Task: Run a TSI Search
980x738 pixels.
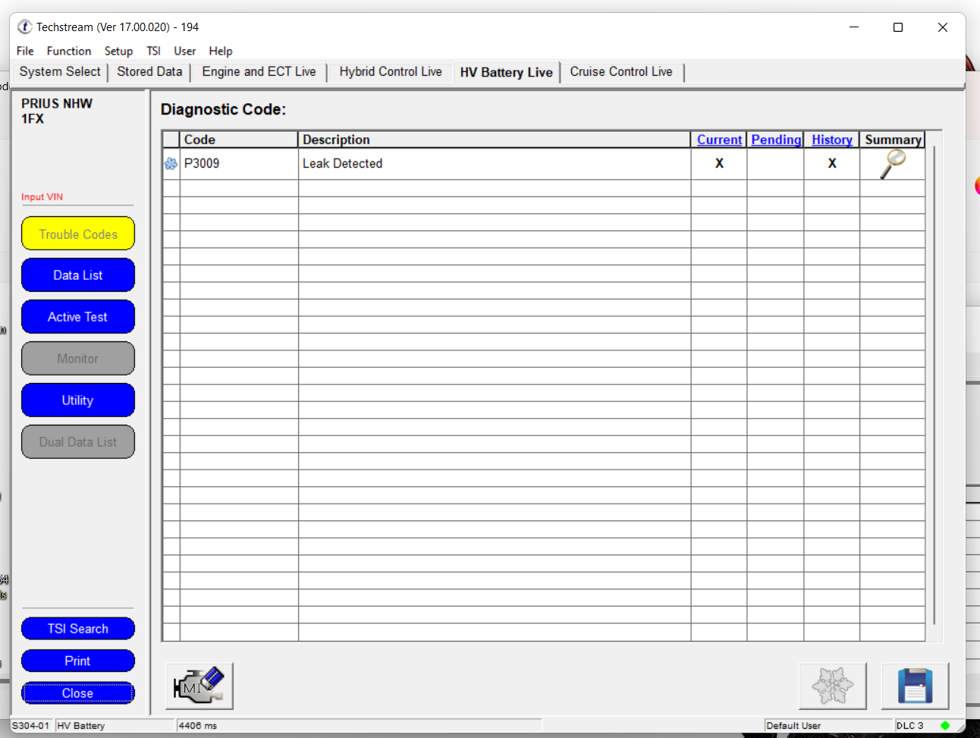Action: [x=78, y=629]
